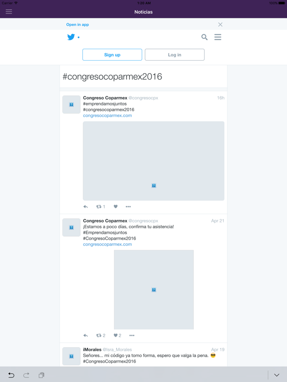
Task: Open the hamburger menu in the purple header
Action: [9, 12]
